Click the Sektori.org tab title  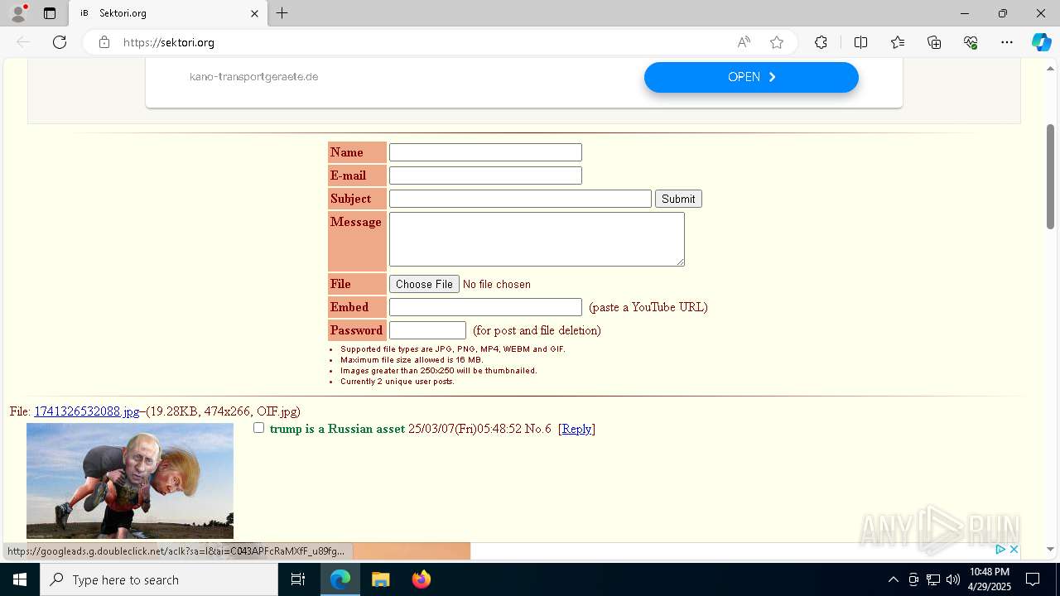[123, 13]
